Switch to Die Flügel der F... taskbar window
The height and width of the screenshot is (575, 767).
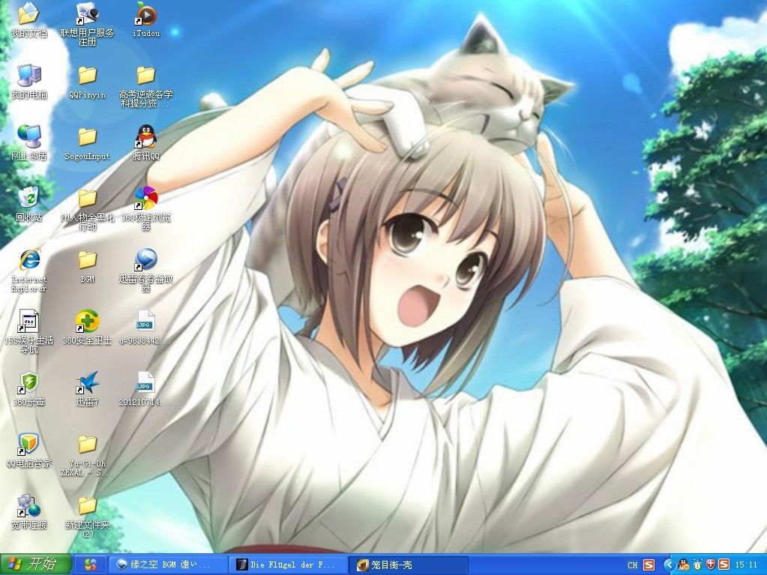289,565
